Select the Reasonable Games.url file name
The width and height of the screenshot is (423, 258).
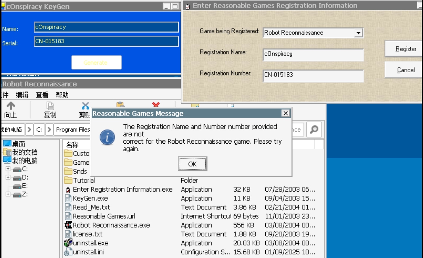point(104,216)
